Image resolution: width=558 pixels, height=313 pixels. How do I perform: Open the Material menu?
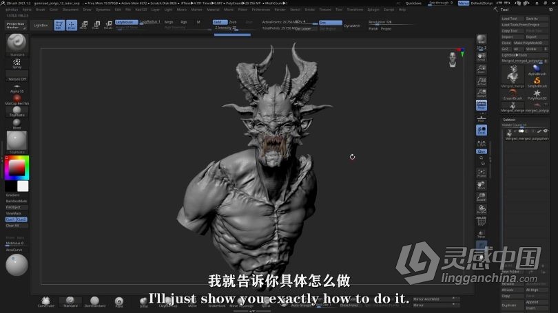point(213,10)
